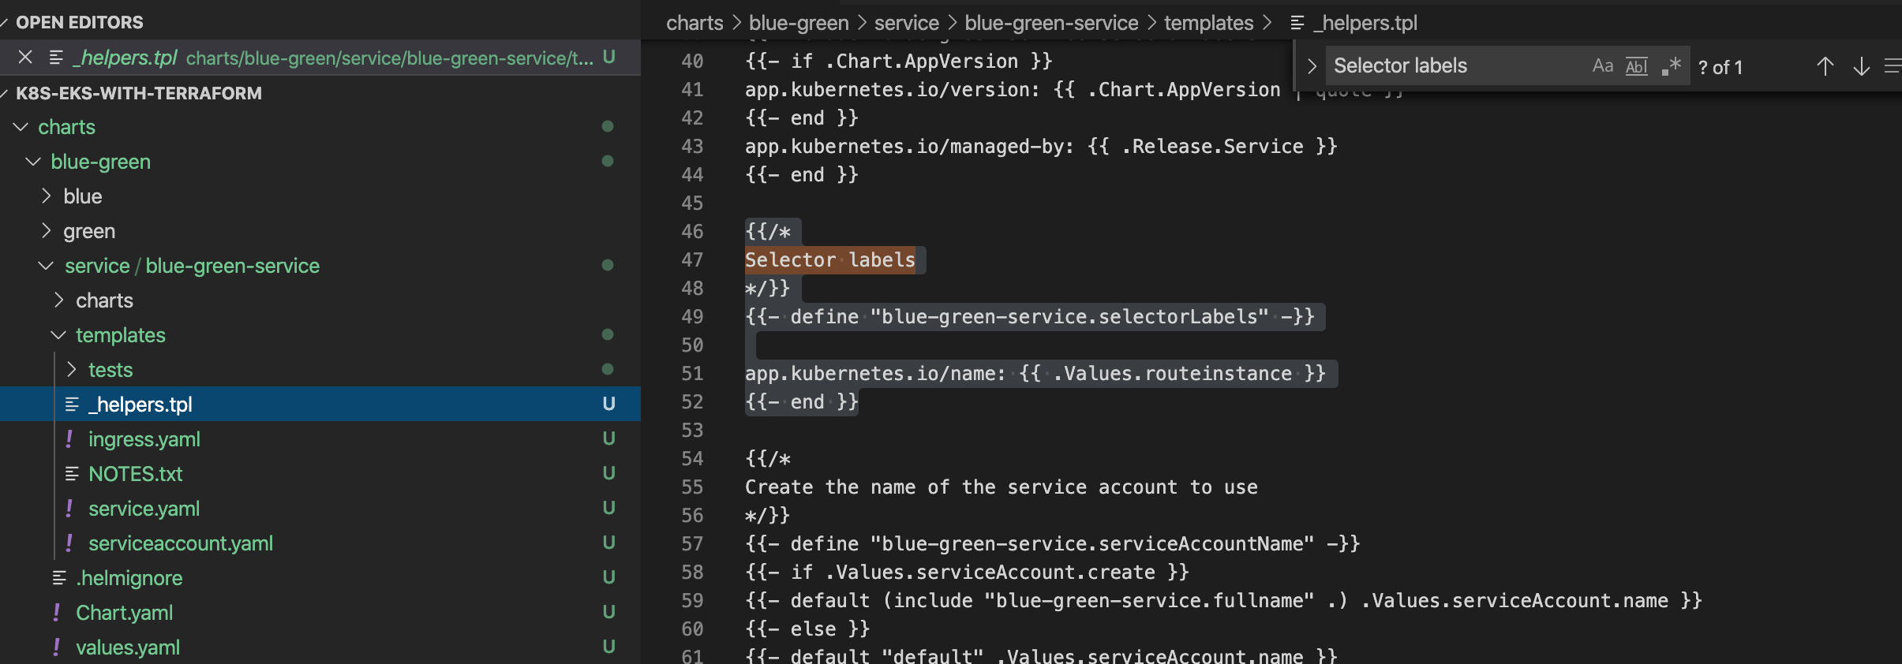The width and height of the screenshot is (1902, 664).
Task: Expand the replace toggle chevron
Action: 1312,66
